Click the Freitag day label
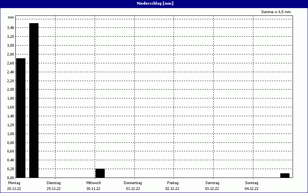Screen dimensions: 308x193 click(172, 183)
